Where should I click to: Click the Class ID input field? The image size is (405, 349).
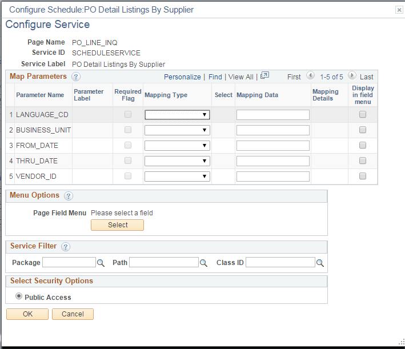[280, 262]
